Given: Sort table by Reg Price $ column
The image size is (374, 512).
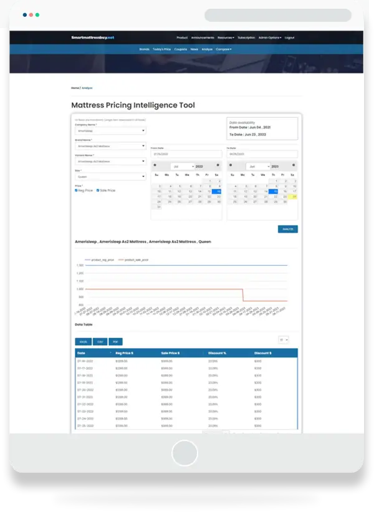Looking at the screenshot, I should pyautogui.click(x=136, y=353).
